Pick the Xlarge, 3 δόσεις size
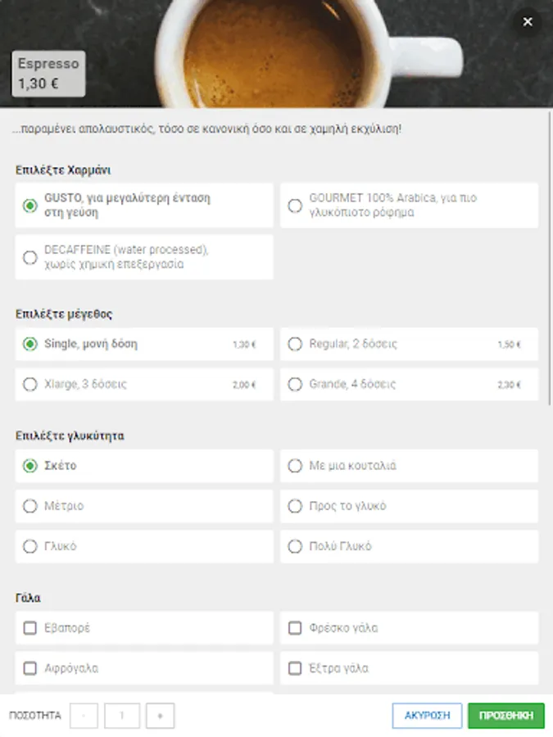This screenshot has width=553, height=737. pyautogui.click(x=30, y=384)
